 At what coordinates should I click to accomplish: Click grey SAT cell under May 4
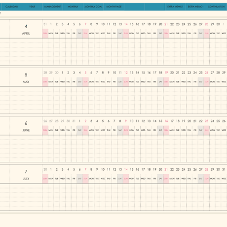click(x=79, y=82)
